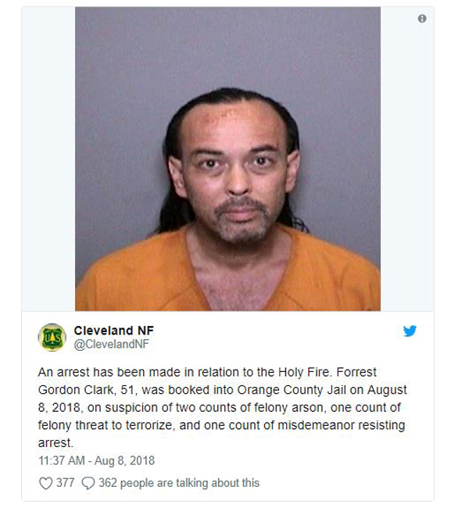The height and width of the screenshot is (508, 469).
Task: Click the phrase 'felony threat to terrorize'
Action: coord(105,425)
